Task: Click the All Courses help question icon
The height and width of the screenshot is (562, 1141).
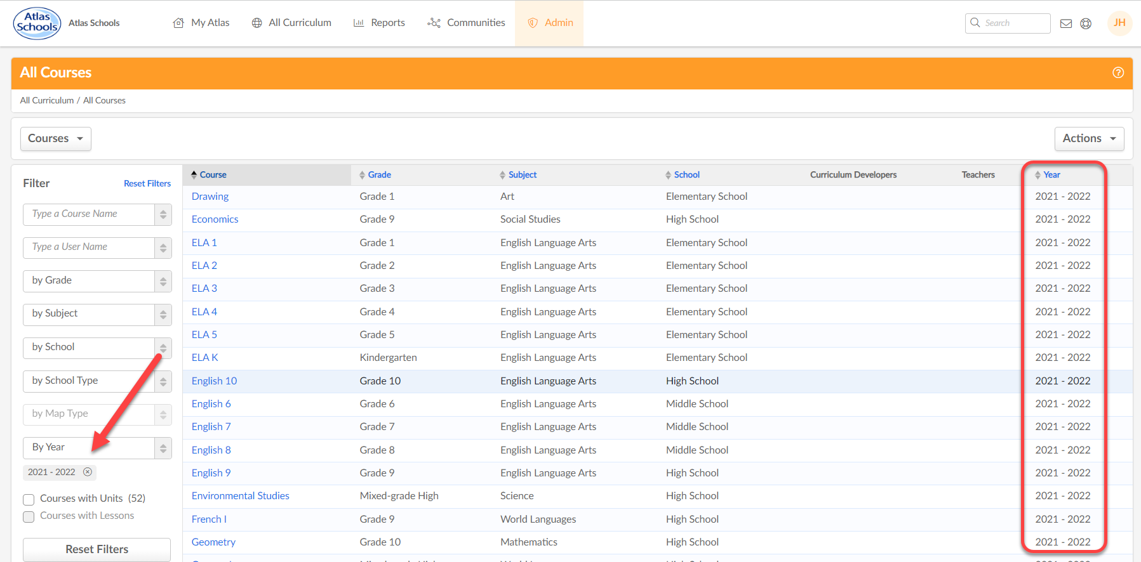Action: (1118, 73)
